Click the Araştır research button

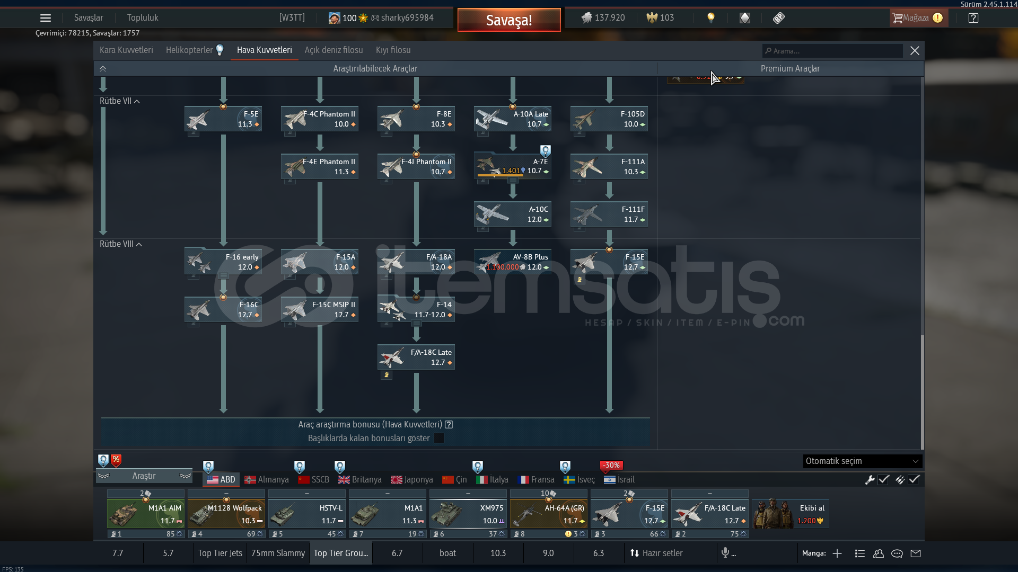coord(144,476)
